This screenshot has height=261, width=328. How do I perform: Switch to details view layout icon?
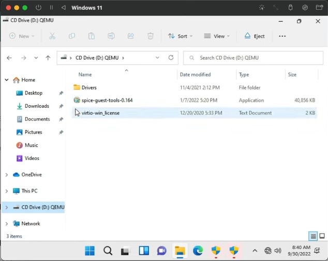coord(313,236)
